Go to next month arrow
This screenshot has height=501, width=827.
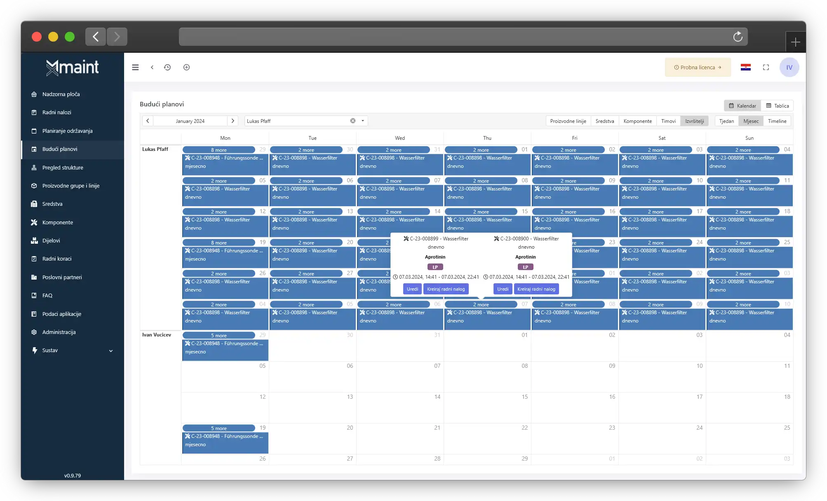pos(233,121)
